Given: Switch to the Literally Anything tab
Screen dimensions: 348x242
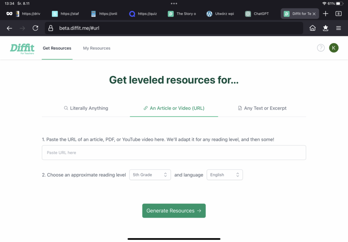Looking at the screenshot, I should (x=86, y=108).
